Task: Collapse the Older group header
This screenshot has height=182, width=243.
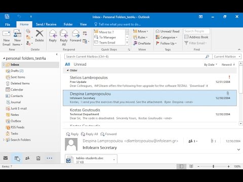Action: tap(68, 70)
